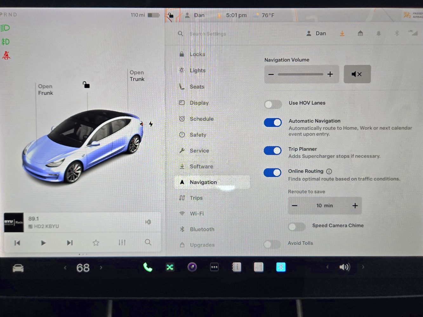This screenshot has width=423, height=317.
Task: Increase navigation volume with plus
Action: pyautogui.click(x=330, y=74)
